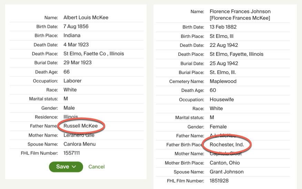Click the green Save button

coord(62,167)
